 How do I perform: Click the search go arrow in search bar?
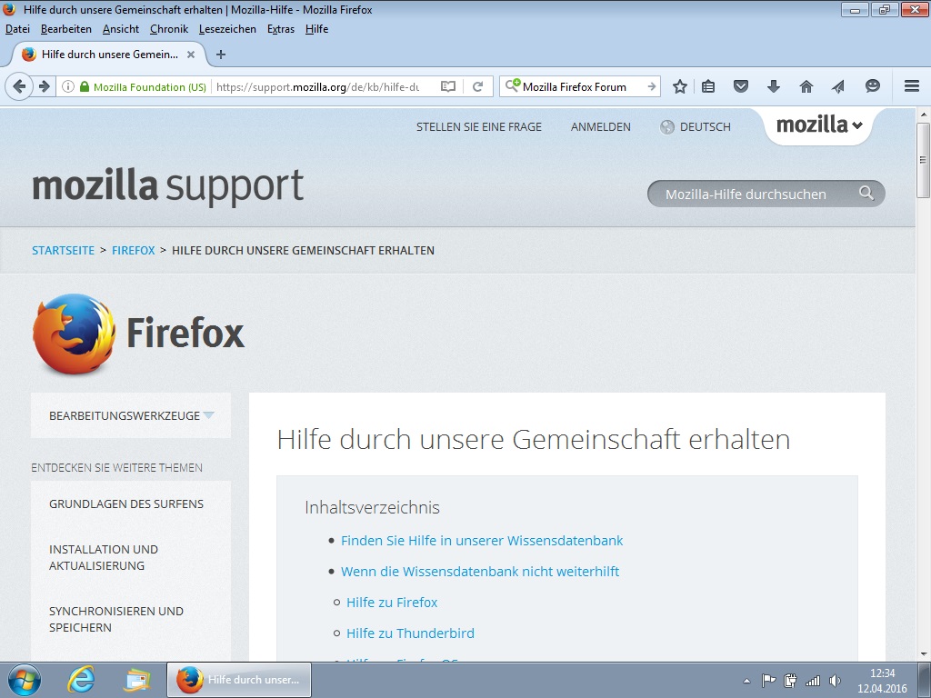[x=651, y=86]
